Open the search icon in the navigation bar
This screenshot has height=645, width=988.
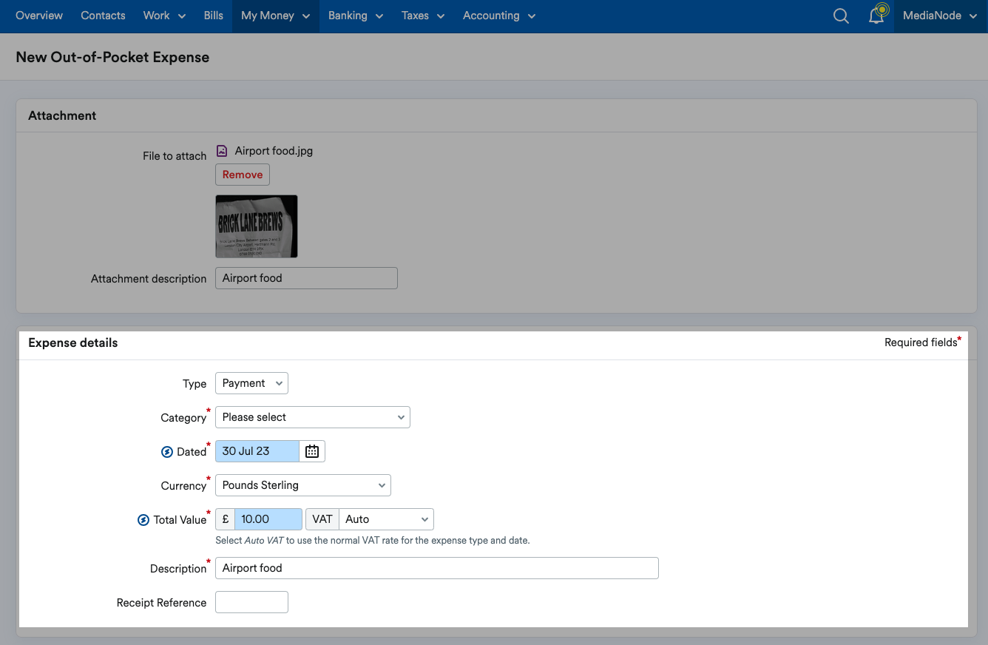pyautogui.click(x=841, y=16)
